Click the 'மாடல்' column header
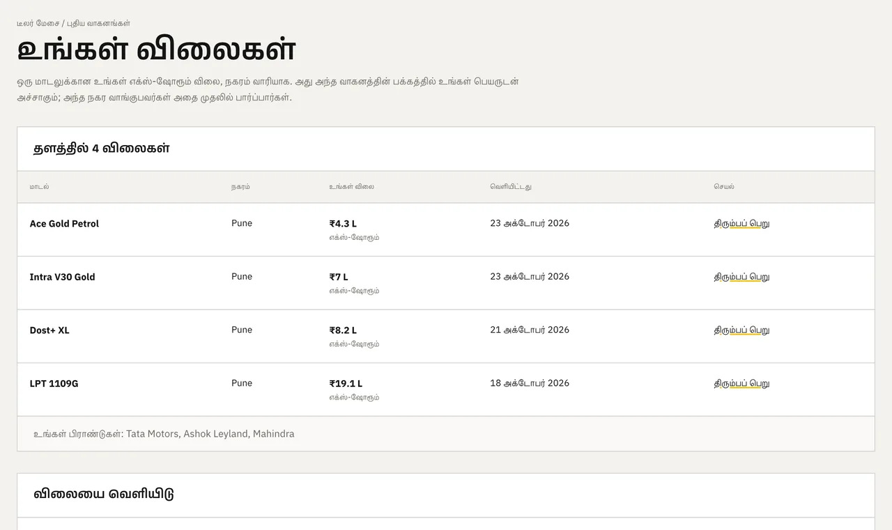Screen dimensions: 892x530 point(39,187)
